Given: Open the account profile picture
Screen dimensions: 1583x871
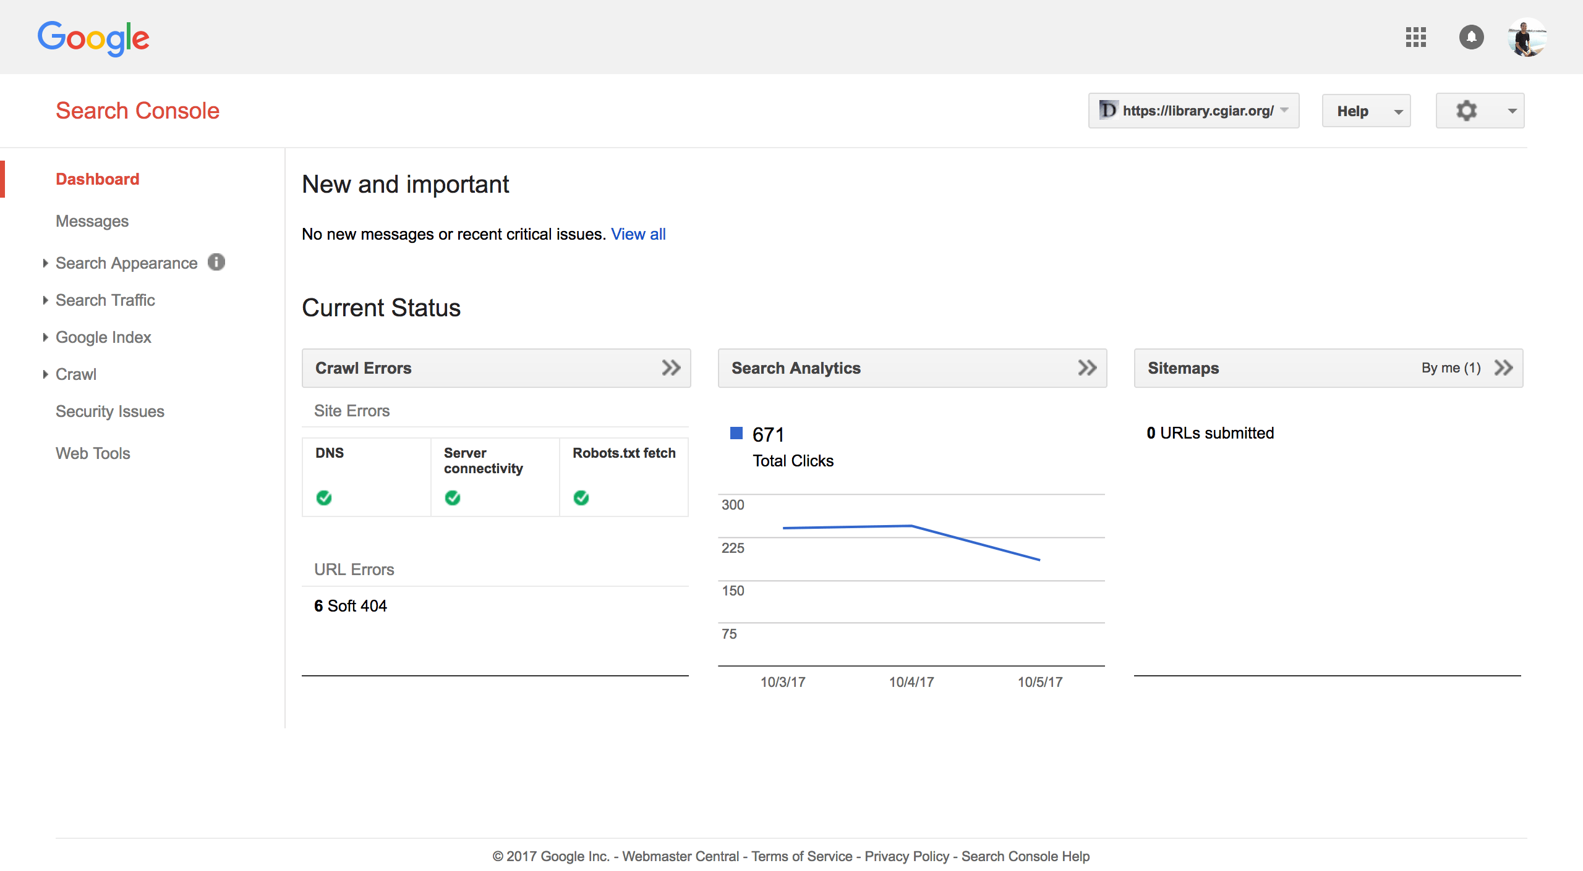Looking at the screenshot, I should click(x=1527, y=37).
